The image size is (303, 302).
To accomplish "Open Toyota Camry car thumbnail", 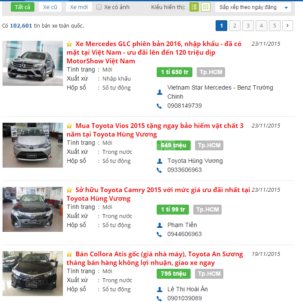I will click(33, 209).
